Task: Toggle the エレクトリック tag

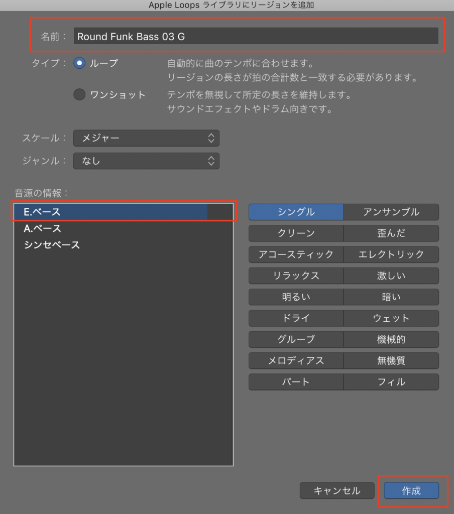Action: 391,254
